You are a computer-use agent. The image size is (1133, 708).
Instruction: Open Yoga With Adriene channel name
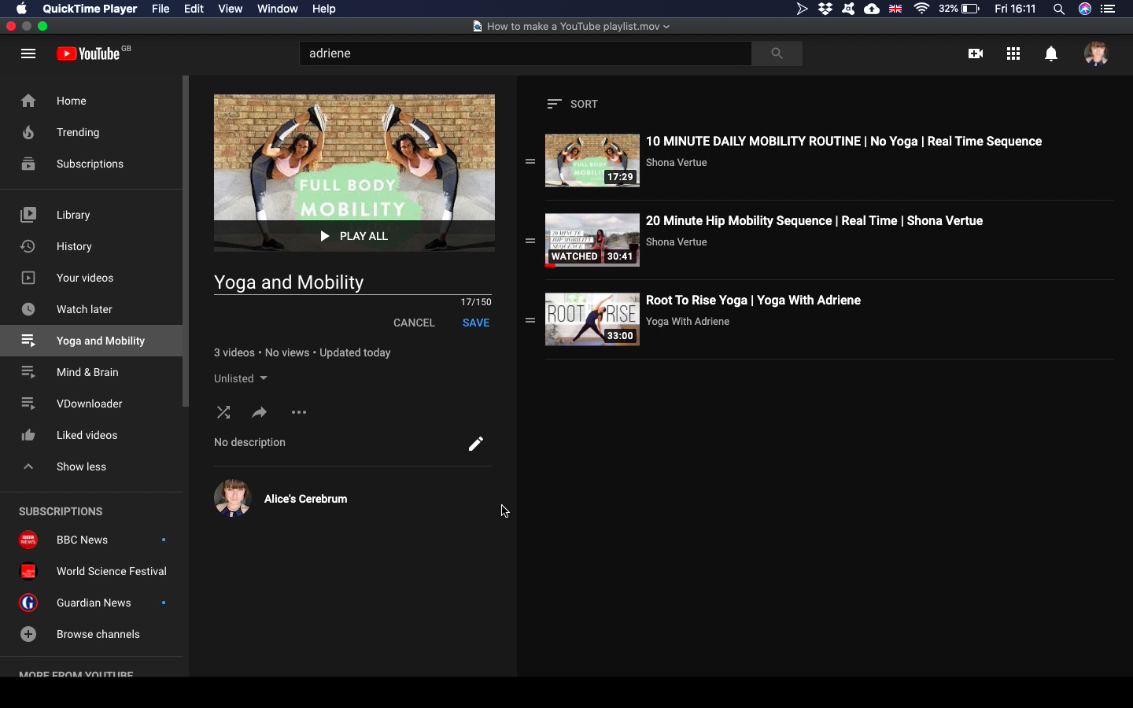(688, 321)
